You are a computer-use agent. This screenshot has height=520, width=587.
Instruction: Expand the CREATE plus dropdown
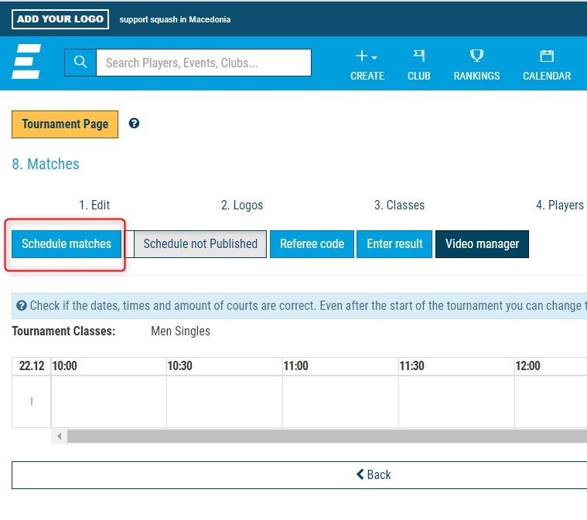(367, 65)
